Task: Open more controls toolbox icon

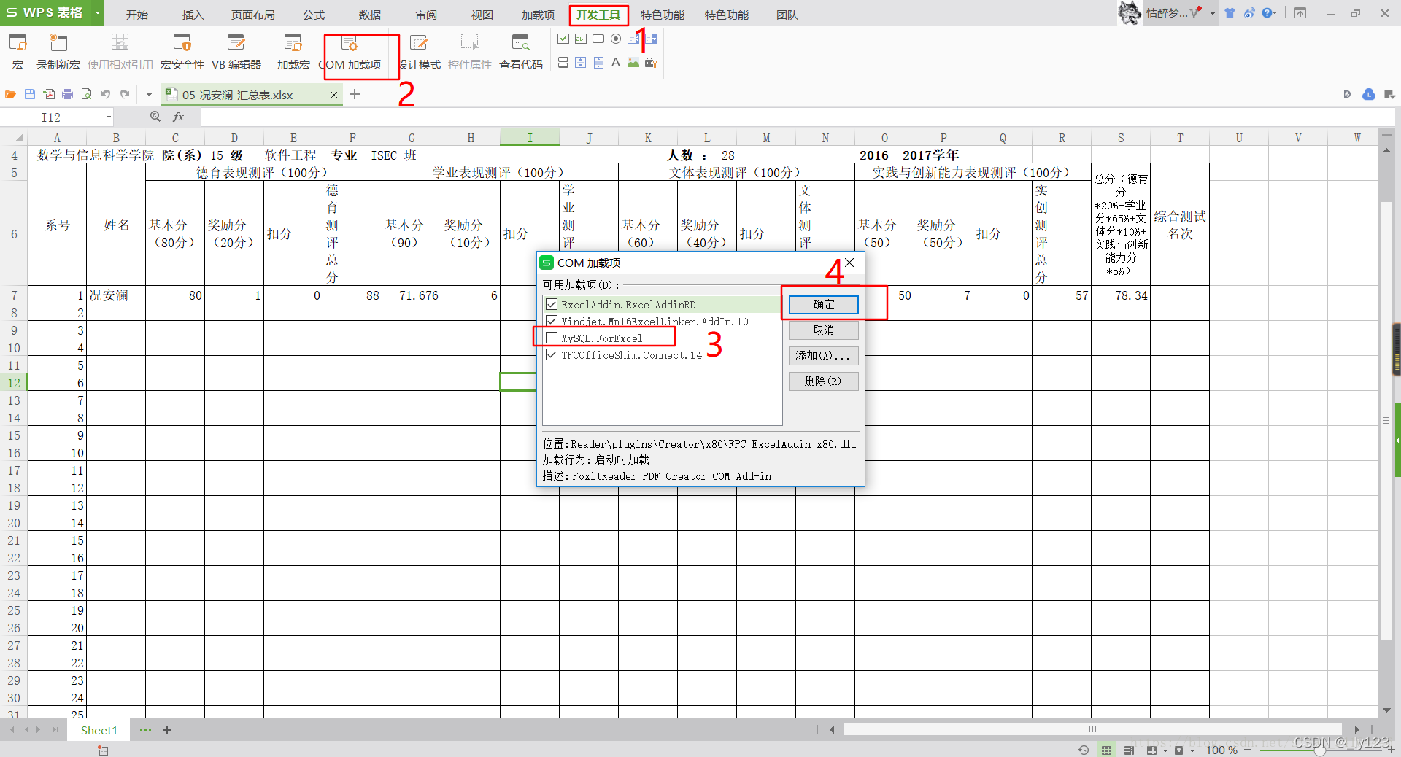Action: tap(651, 63)
